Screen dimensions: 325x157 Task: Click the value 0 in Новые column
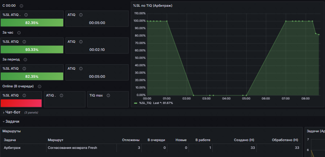pos(186,148)
